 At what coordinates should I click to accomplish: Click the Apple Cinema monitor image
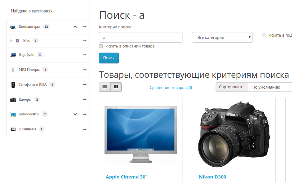pos(141,134)
